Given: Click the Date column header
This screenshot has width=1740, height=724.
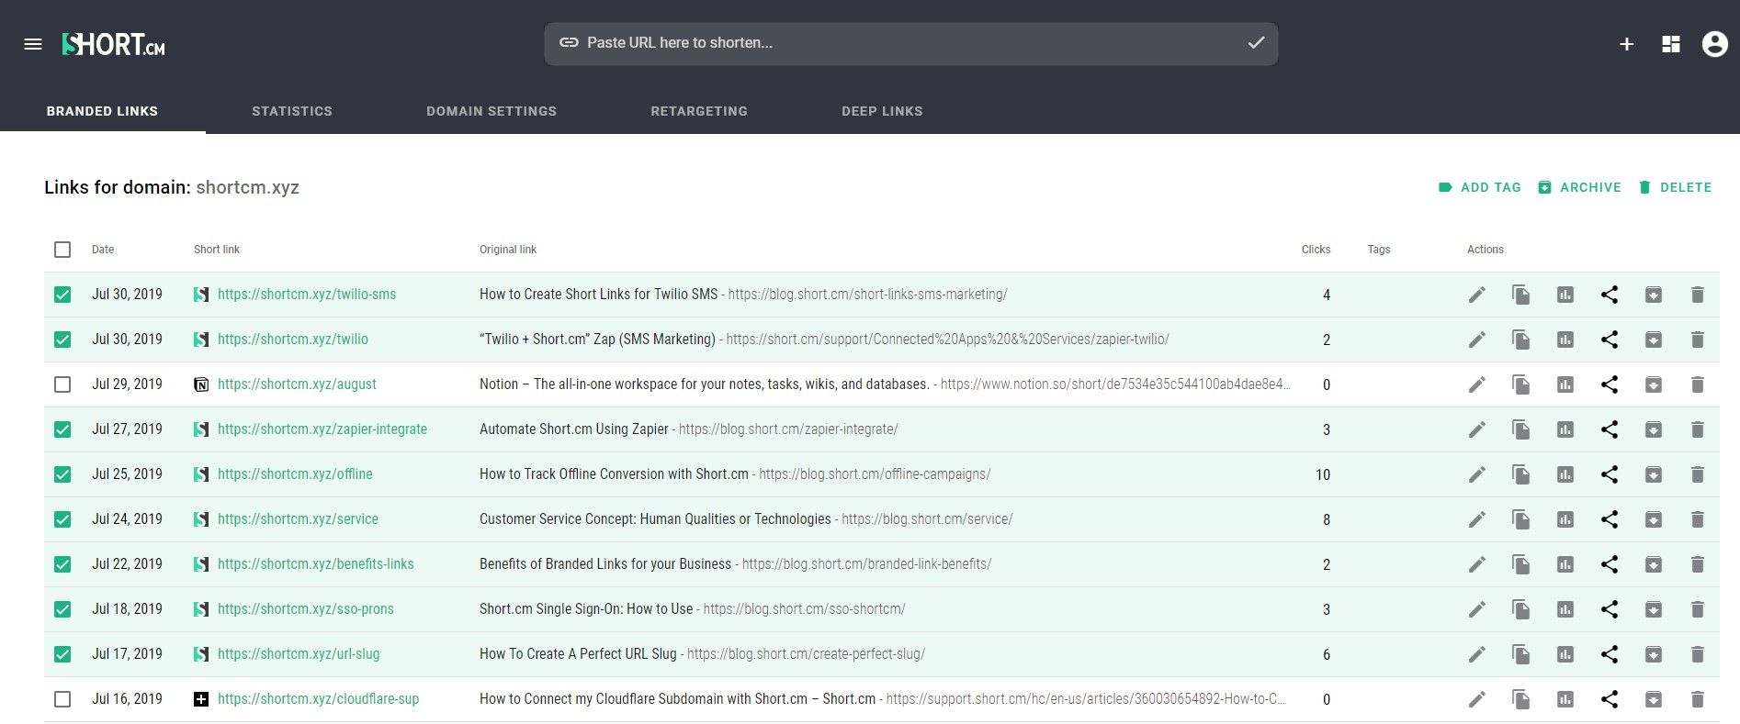Looking at the screenshot, I should click(x=103, y=250).
